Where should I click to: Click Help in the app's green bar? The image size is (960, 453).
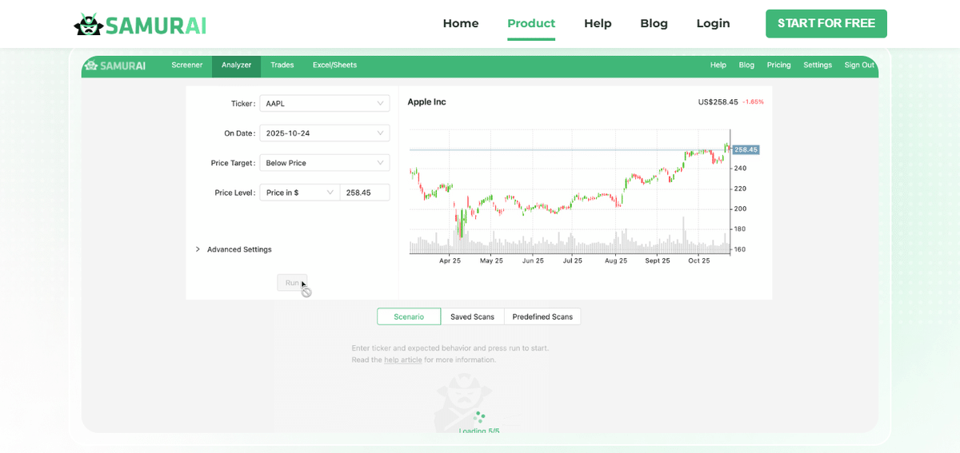click(x=718, y=66)
